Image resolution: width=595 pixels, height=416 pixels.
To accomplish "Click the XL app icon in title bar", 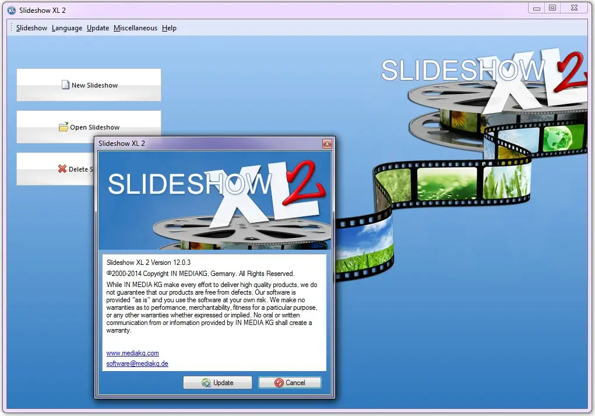I will pos(12,11).
